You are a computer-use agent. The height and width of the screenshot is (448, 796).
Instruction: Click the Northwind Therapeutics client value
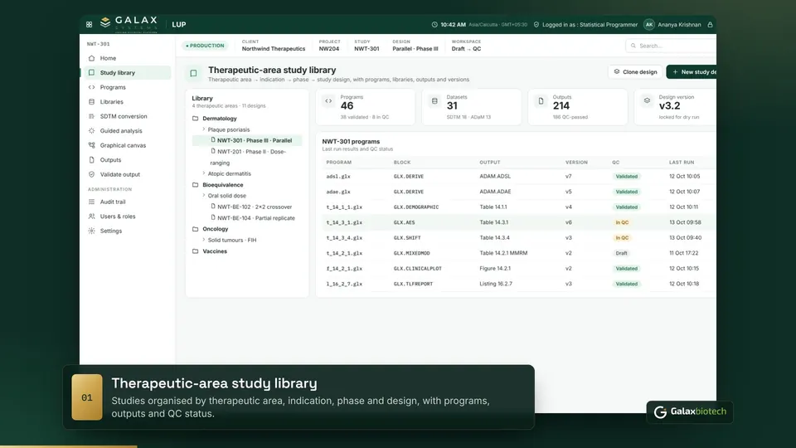[274, 49]
